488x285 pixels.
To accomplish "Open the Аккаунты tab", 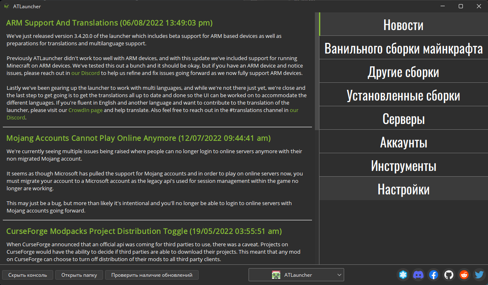I will coord(403,142).
